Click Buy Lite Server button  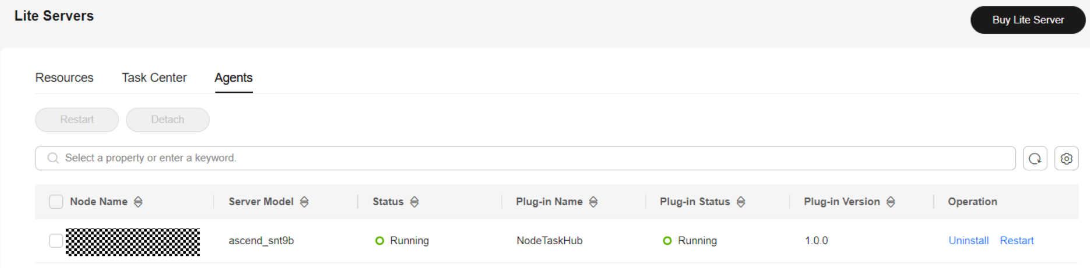tap(1028, 20)
